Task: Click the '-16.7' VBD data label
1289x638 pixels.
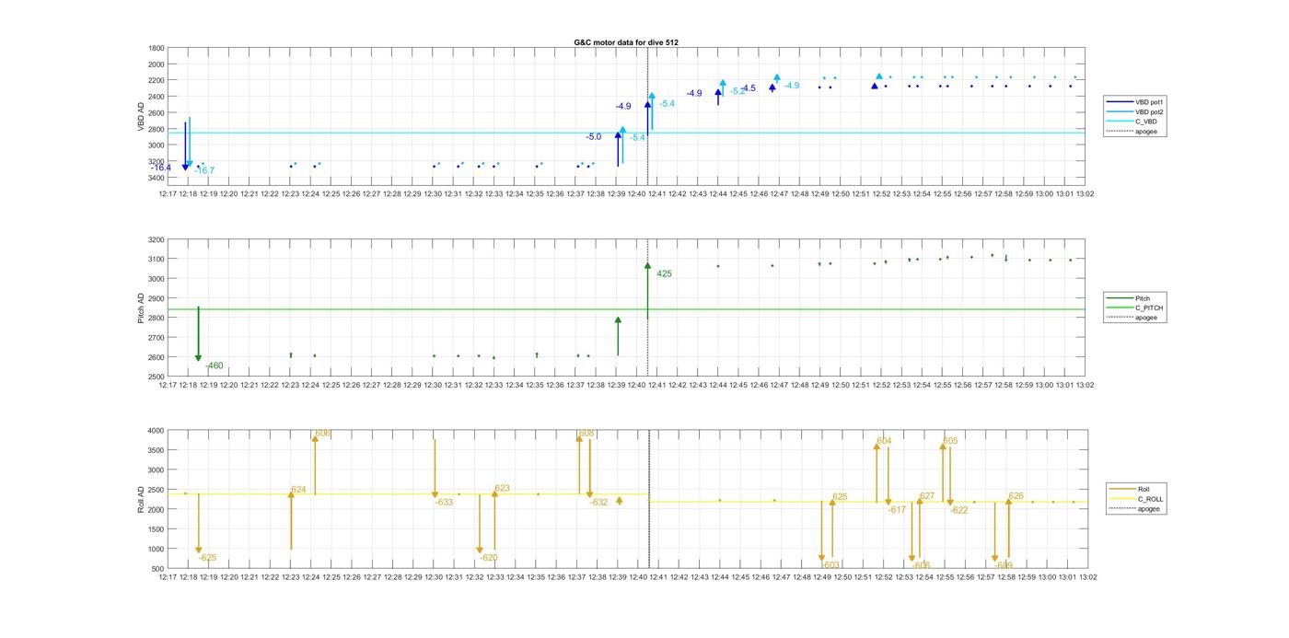Action: click(204, 170)
